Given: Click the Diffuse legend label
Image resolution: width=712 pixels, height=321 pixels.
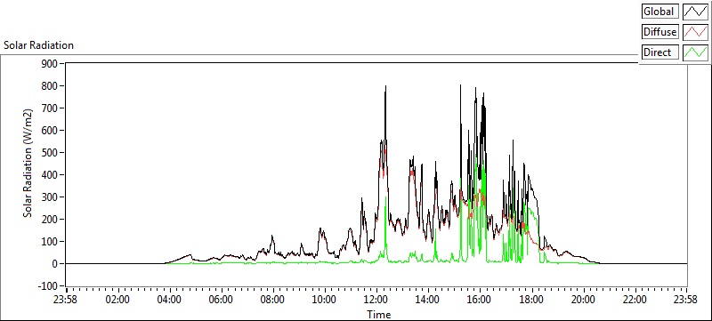Looking at the screenshot, I should 660,32.
